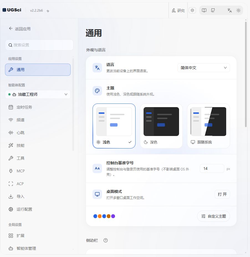
Task: Open 导入 page
Action: tap(38, 196)
